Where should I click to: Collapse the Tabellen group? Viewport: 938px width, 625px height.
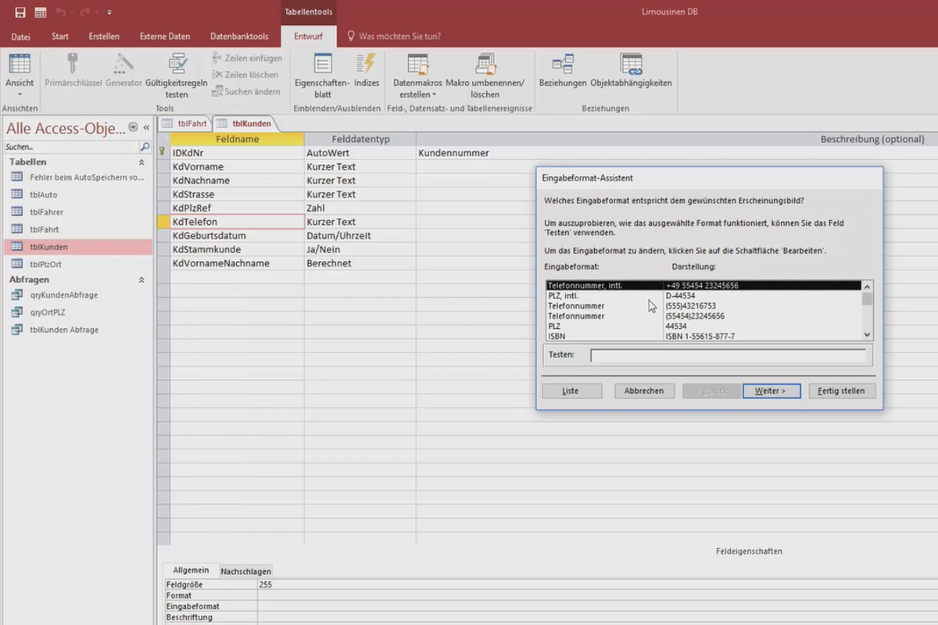(x=141, y=162)
